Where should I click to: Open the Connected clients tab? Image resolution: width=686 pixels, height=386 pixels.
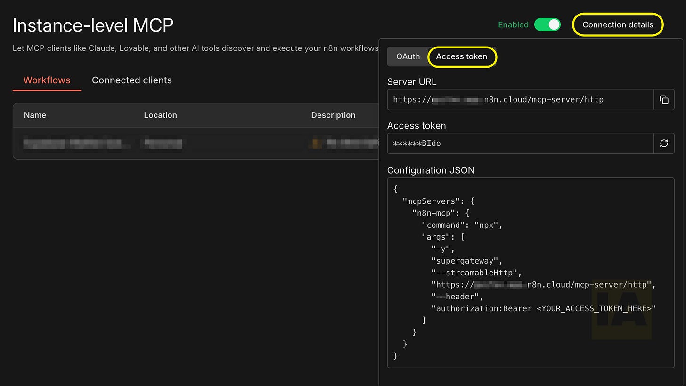(132, 80)
